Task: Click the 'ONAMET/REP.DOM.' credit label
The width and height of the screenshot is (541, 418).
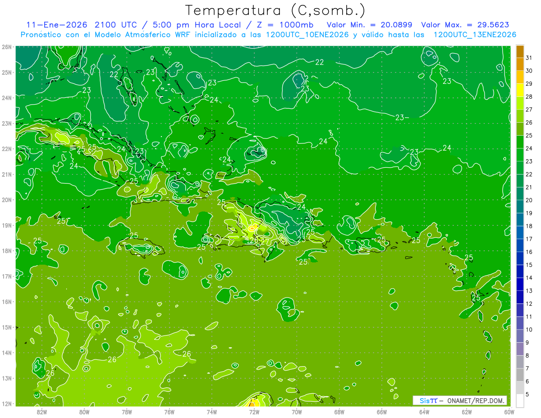Action: [x=476, y=400]
